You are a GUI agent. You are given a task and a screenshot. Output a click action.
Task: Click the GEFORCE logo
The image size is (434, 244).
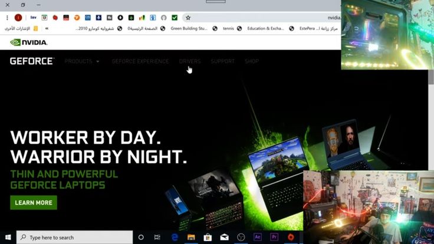(32, 61)
